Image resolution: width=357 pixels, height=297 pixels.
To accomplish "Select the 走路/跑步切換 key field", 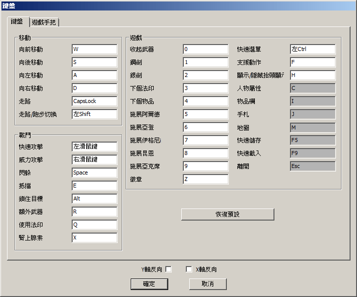I will (94, 114).
